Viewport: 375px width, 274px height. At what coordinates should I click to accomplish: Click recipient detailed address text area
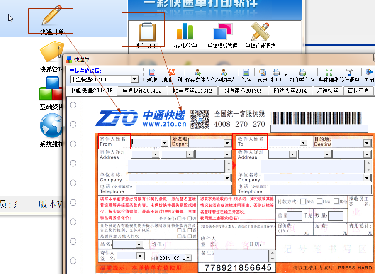point(313,166)
